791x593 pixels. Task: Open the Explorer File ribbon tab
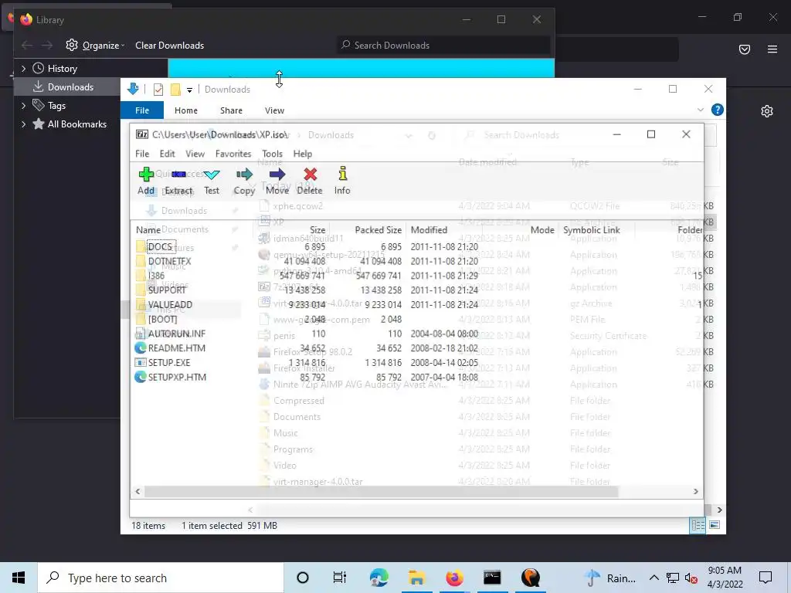142,110
